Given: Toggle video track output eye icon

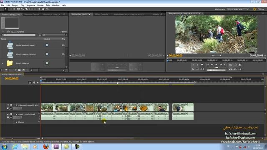Looking at the screenshot, I should pos(8,105).
